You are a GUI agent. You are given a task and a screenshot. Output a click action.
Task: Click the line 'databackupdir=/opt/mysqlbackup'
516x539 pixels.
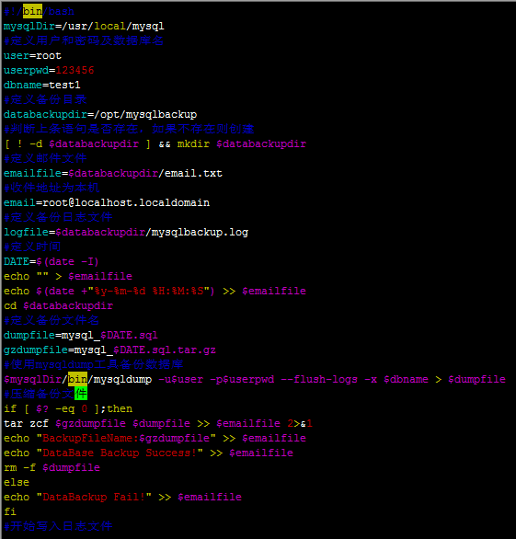coord(100,114)
